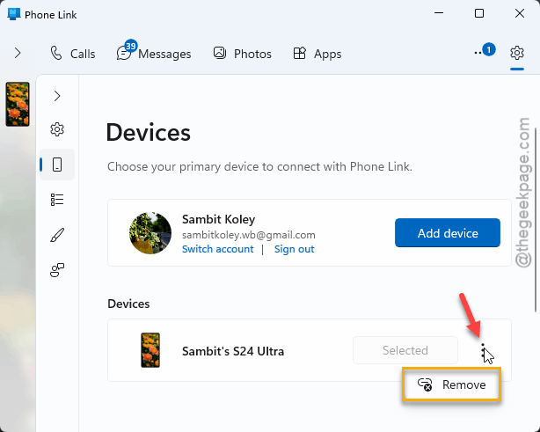The height and width of the screenshot is (432, 540).
Task: Open the Messages tab
Action: (x=154, y=54)
